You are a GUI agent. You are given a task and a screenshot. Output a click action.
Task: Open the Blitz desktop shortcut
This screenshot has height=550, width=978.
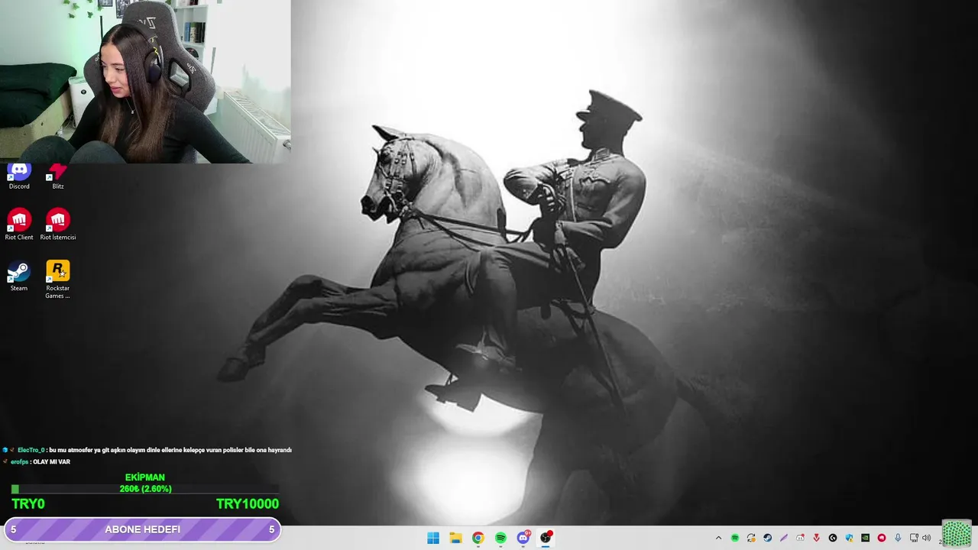(58, 176)
